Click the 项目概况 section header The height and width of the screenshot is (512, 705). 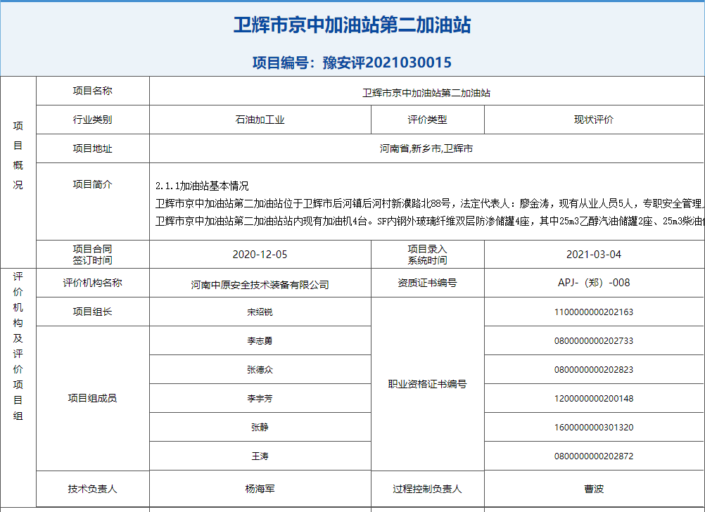(18, 155)
